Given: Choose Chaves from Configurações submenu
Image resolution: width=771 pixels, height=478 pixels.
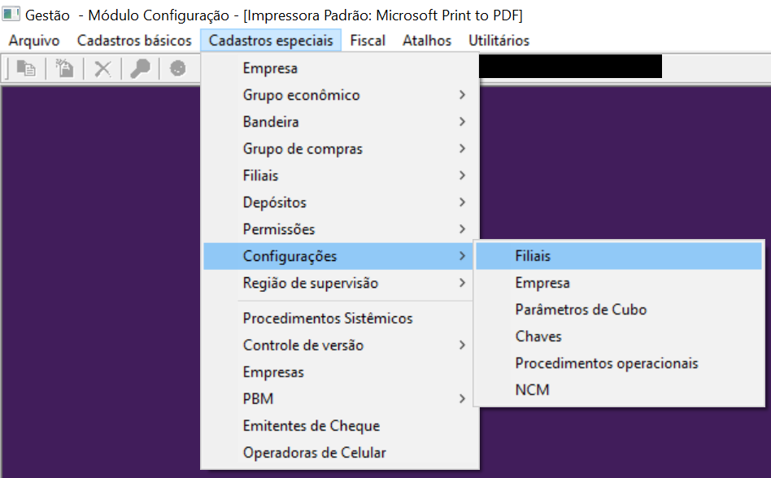Looking at the screenshot, I should point(538,337).
